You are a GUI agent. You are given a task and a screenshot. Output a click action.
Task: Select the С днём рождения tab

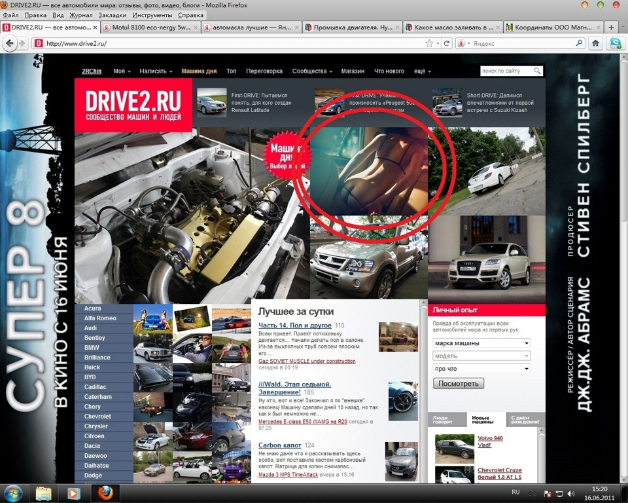[525, 420]
